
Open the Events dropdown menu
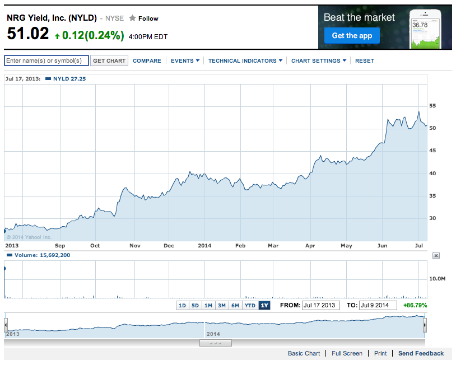[185, 60]
